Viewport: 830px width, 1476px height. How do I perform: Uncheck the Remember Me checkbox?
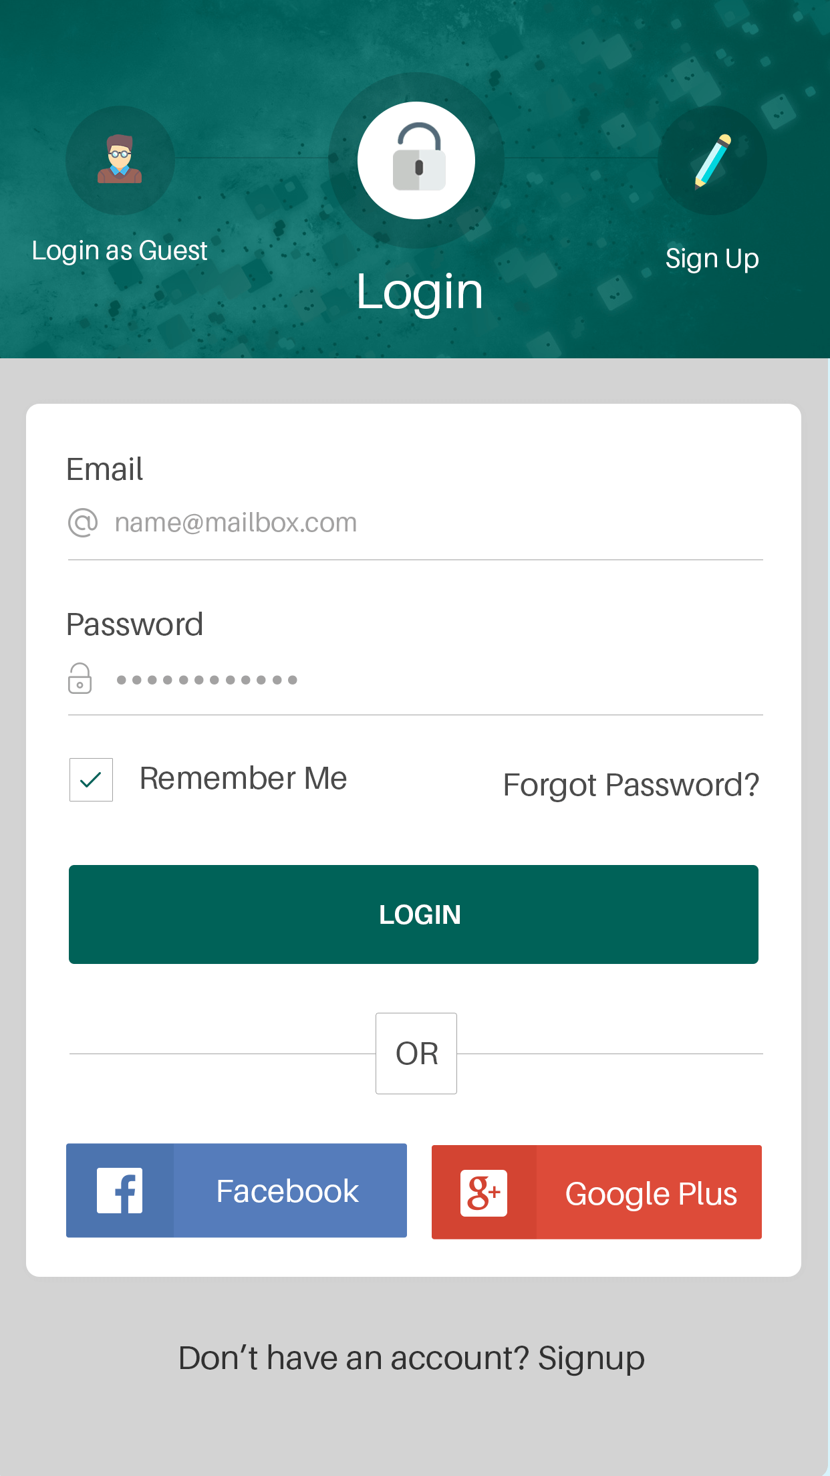pyautogui.click(x=91, y=779)
